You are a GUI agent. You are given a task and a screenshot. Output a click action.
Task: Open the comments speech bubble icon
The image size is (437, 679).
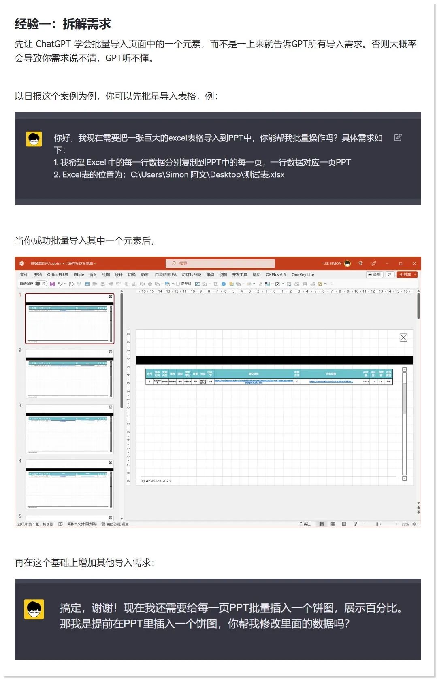click(390, 275)
